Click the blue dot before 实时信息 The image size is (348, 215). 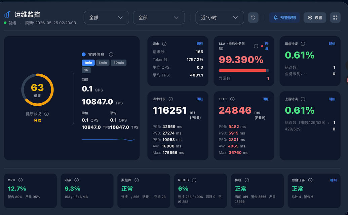[84, 55]
